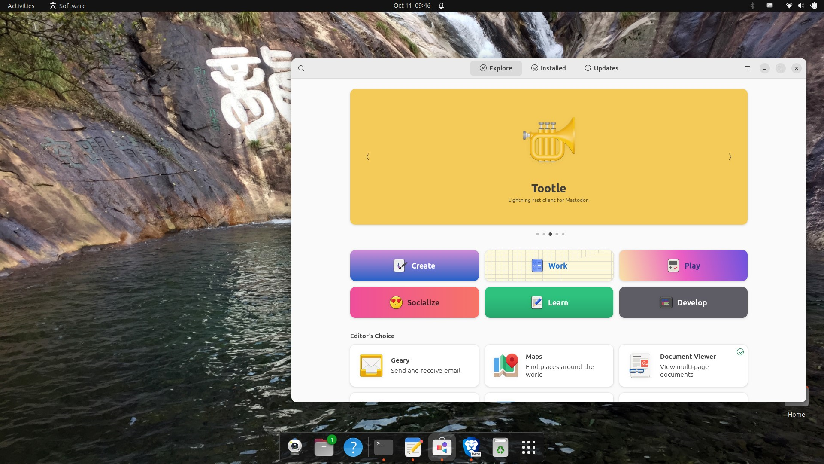
Task: Open Brave beta browser from dock
Action: (x=471, y=447)
